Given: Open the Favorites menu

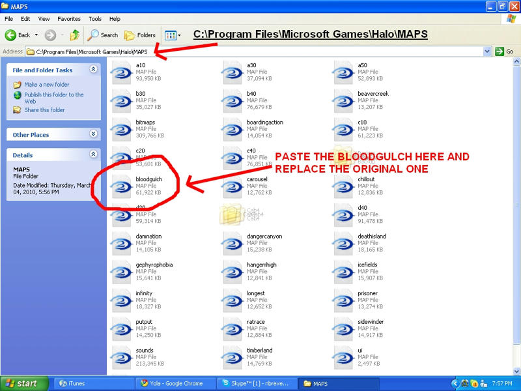Looking at the screenshot, I should [x=69, y=19].
